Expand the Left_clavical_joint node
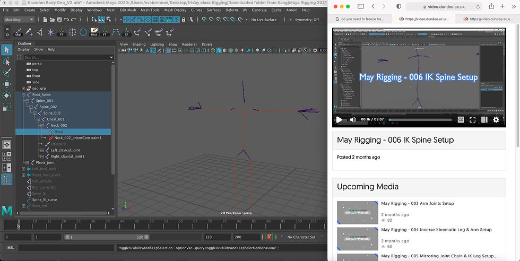Screen dimensions: 520x261 tap(42, 150)
